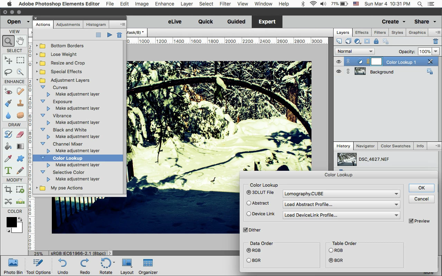Select the Hand tool

pos(20,41)
